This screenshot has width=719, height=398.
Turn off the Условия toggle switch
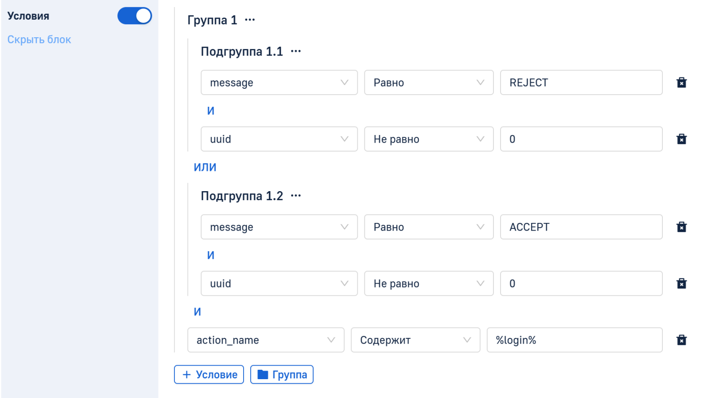(134, 16)
